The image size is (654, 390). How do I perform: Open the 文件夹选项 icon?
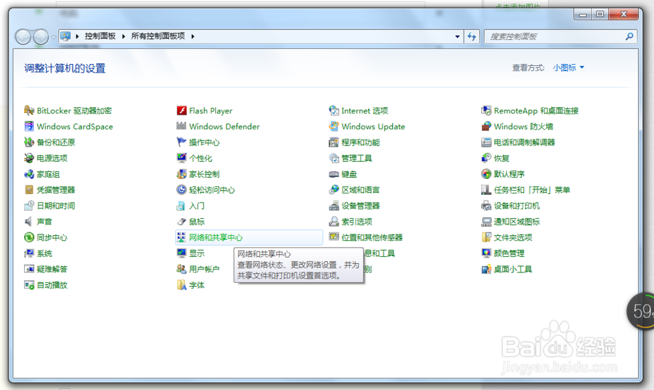(487, 237)
